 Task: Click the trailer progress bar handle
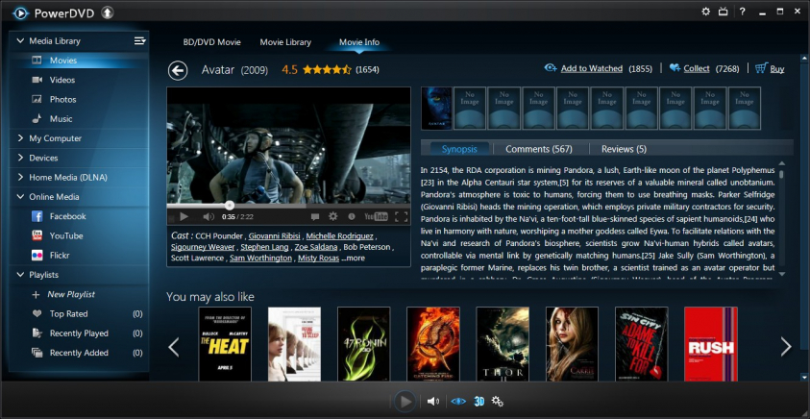pos(230,205)
